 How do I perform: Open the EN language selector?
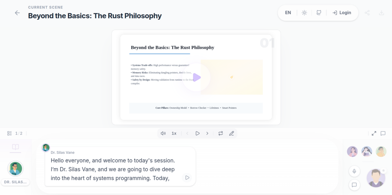coord(288,13)
